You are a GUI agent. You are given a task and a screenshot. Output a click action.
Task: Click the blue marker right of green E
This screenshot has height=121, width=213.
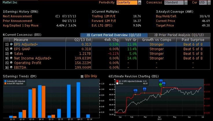pos(164,83)
